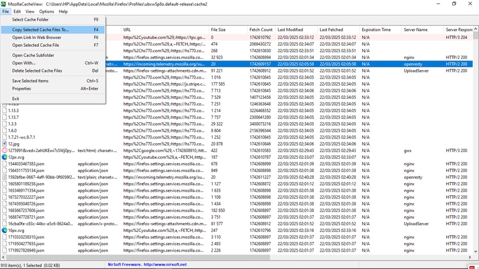The height and width of the screenshot is (269, 479).
Task: Click file icon of 1544035467383.json
Action: click(x=5, y=164)
